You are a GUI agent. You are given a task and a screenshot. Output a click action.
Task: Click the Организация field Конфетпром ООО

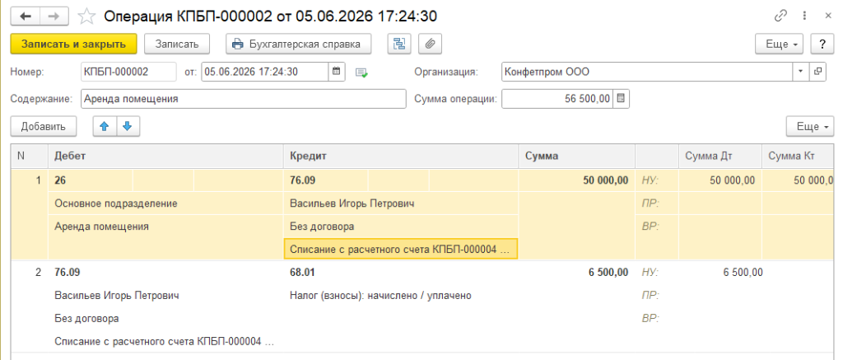pos(647,72)
